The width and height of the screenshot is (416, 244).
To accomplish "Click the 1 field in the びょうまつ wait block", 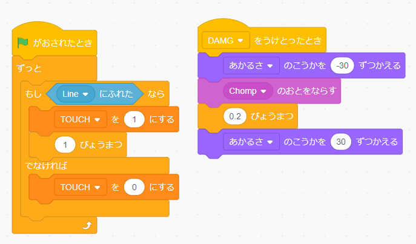I will point(65,145).
